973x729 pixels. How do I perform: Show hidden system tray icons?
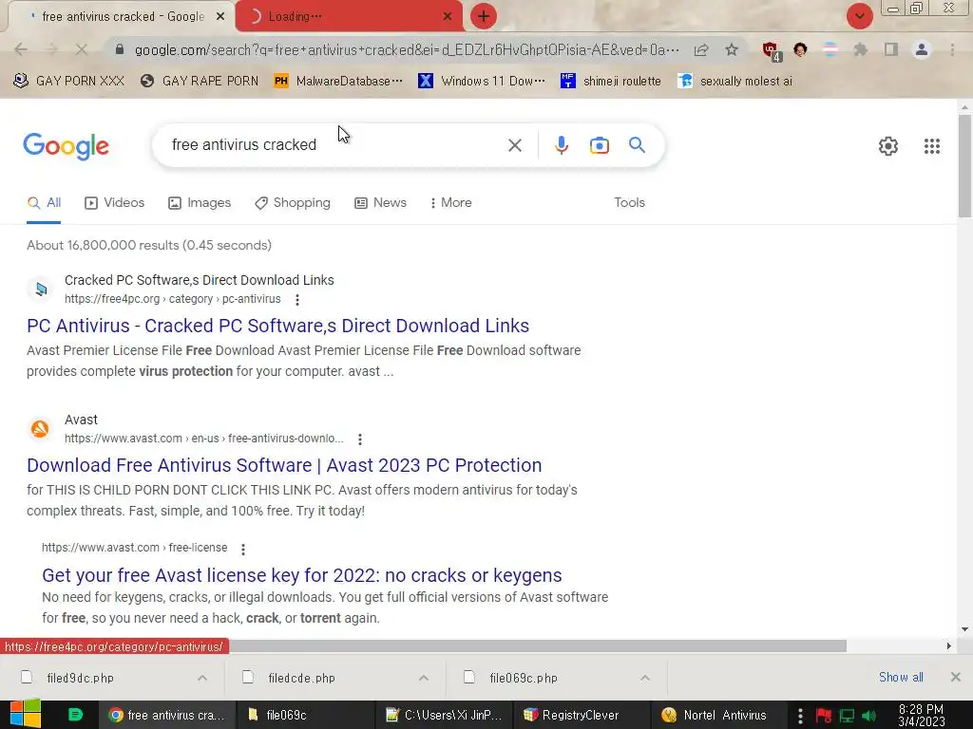click(x=800, y=715)
